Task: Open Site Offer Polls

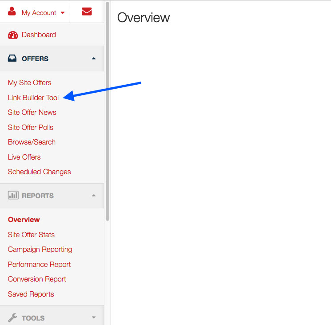Action: pyautogui.click(x=31, y=127)
